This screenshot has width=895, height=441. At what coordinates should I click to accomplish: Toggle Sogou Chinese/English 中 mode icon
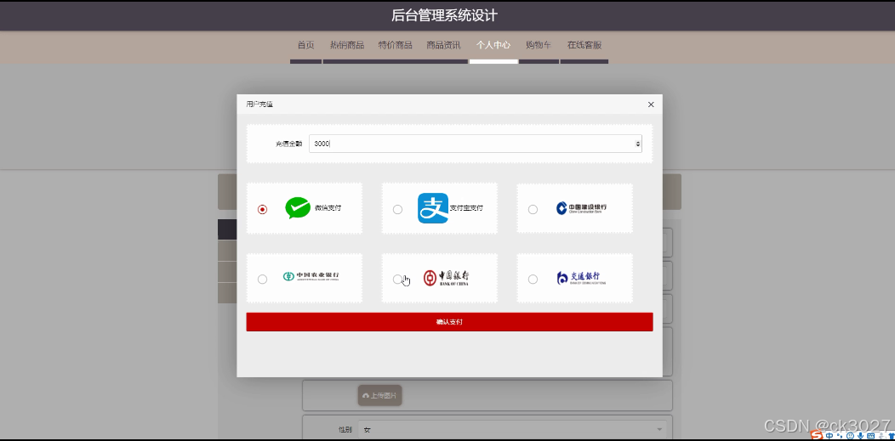[x=829, y=435]
